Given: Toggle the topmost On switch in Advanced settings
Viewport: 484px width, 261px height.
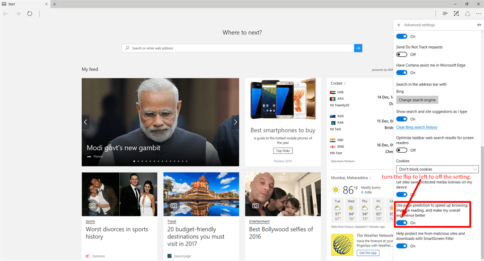Looking at the screenshot, I should click(x=402, y=36).
